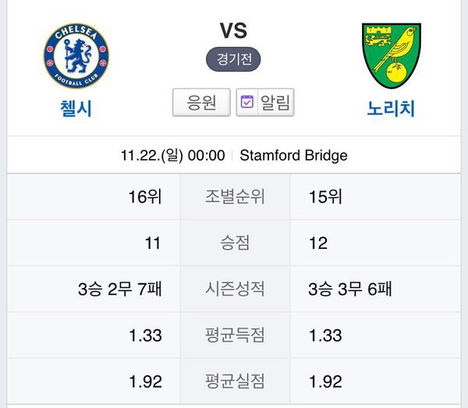Click Norwich's 15위 ranking value

[x=326, y=197]
